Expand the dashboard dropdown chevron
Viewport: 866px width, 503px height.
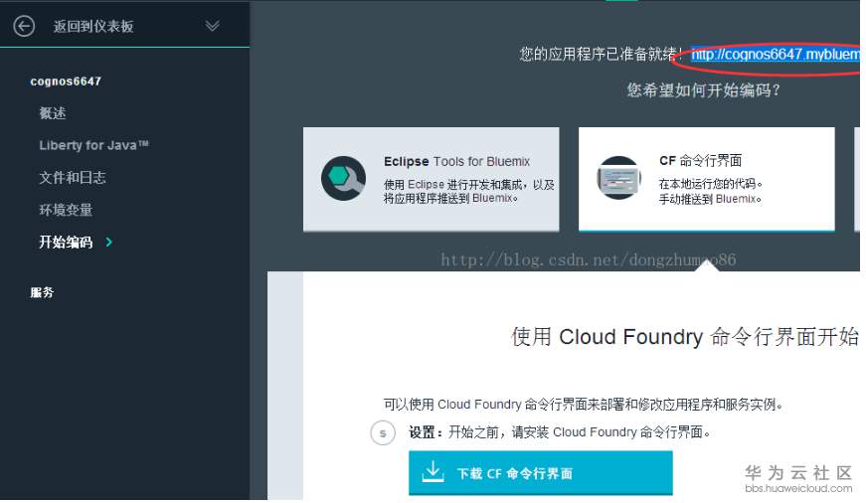coord(212,26)
